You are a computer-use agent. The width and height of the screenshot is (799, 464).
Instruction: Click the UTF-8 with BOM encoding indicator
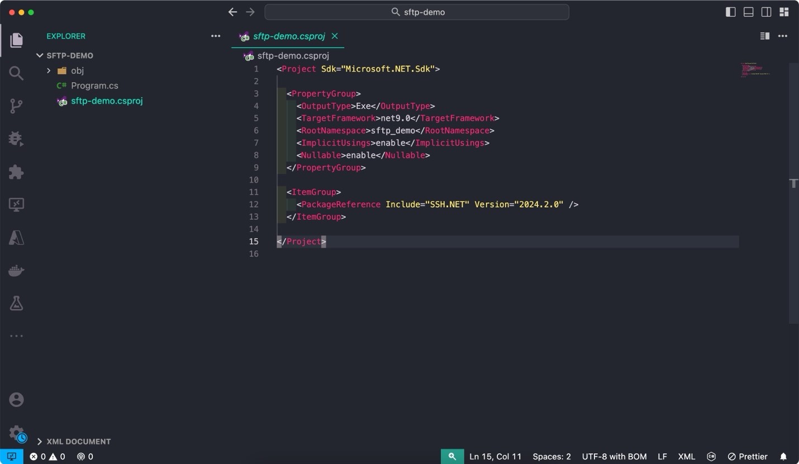pos(614,456)
